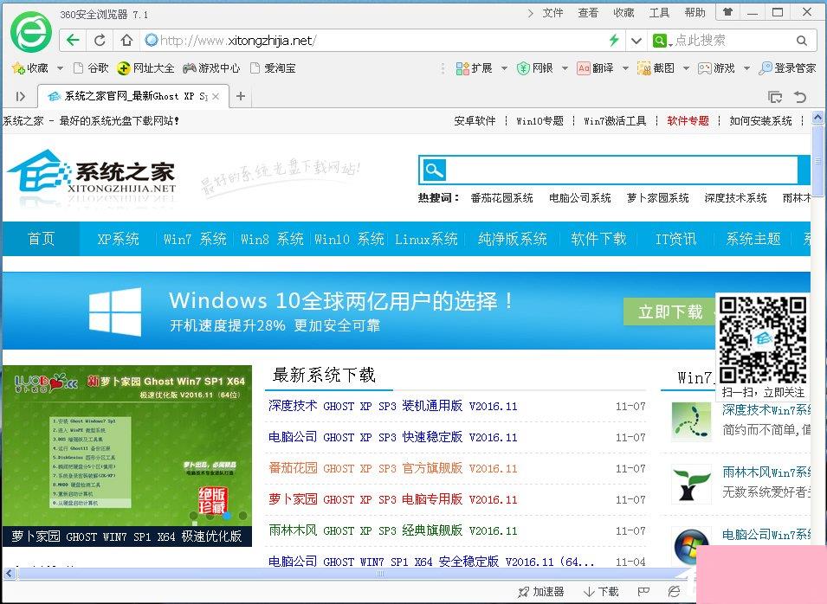Image resolution: width=827 pixels, height=604 pixels.
Task: Click the vertical scrollbar up arrow
Action: click(x=818, y=117)
